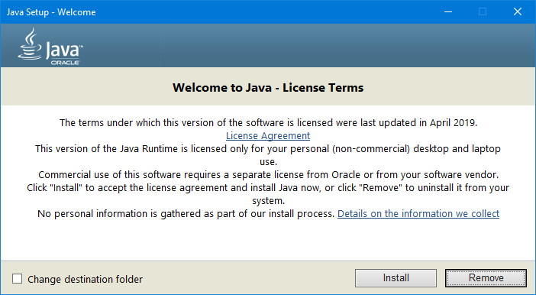This screenshot has width=536, height=295.
Task: Click the "Change destination folder" label text
Action: pos(85,279)
